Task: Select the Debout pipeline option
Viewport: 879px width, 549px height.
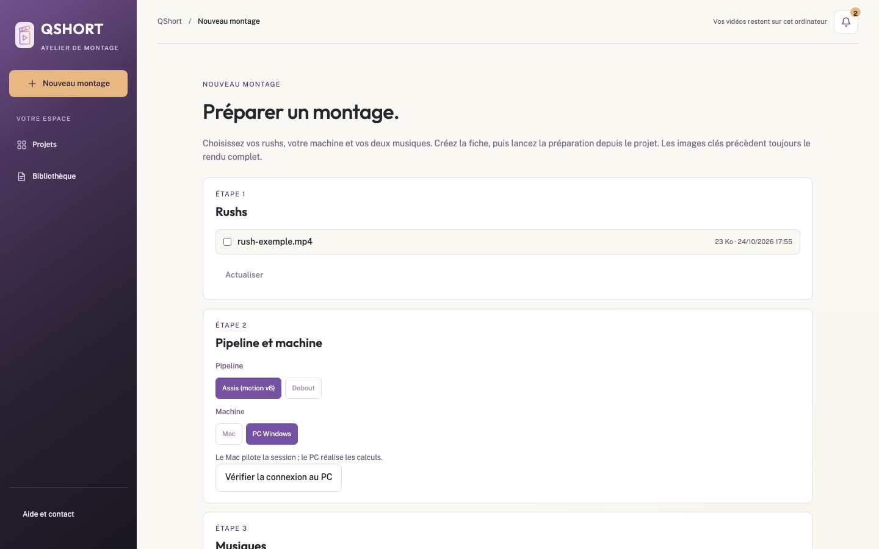Action: click(303, 388)
